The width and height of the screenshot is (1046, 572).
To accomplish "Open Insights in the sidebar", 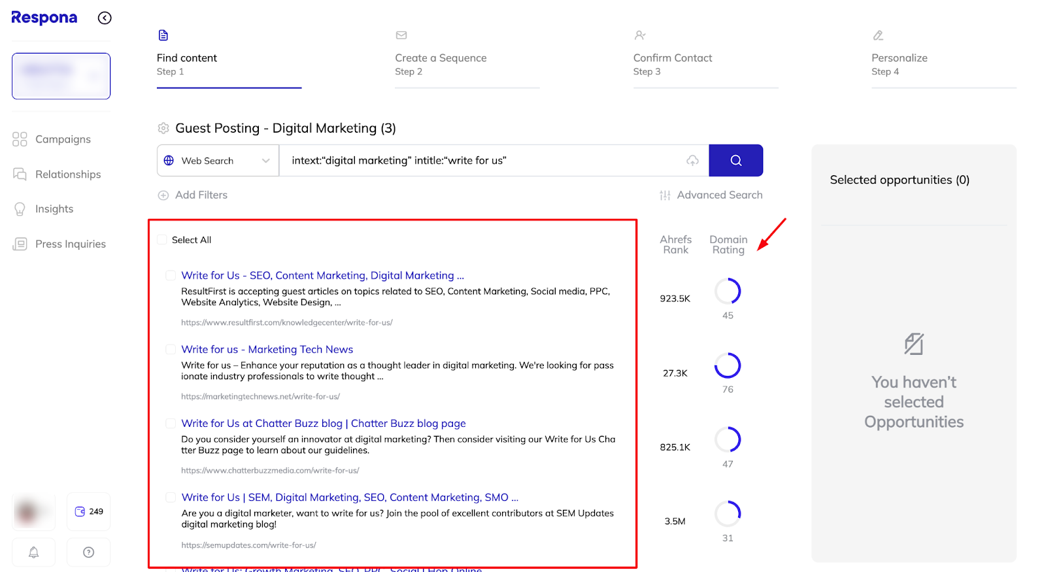I will pos(54,209).
